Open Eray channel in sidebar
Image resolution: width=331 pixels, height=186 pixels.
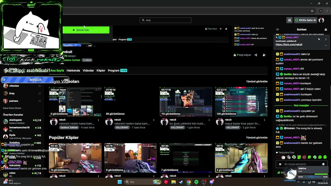[22, 93]
